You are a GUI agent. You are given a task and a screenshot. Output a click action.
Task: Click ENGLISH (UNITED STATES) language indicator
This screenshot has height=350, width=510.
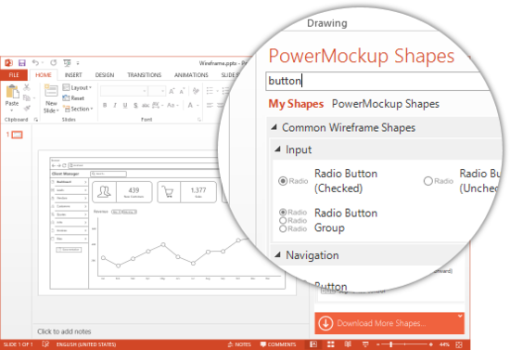coord(86,344)
